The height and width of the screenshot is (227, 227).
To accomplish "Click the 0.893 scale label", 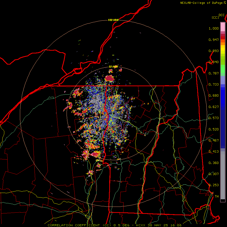I will click(214, 51).
